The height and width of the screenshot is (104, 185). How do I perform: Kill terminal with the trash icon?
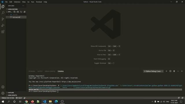coord(174,71)
